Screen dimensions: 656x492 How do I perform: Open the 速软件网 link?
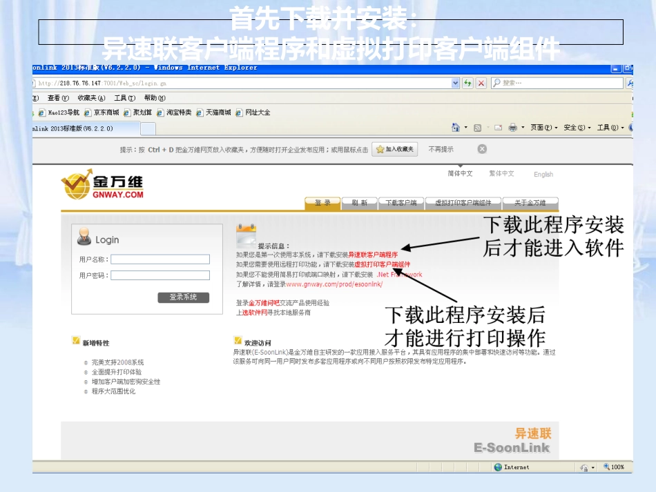[255, 313]
